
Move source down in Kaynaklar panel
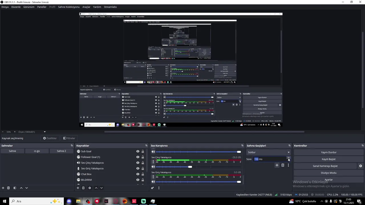click(x=101, y=188)
